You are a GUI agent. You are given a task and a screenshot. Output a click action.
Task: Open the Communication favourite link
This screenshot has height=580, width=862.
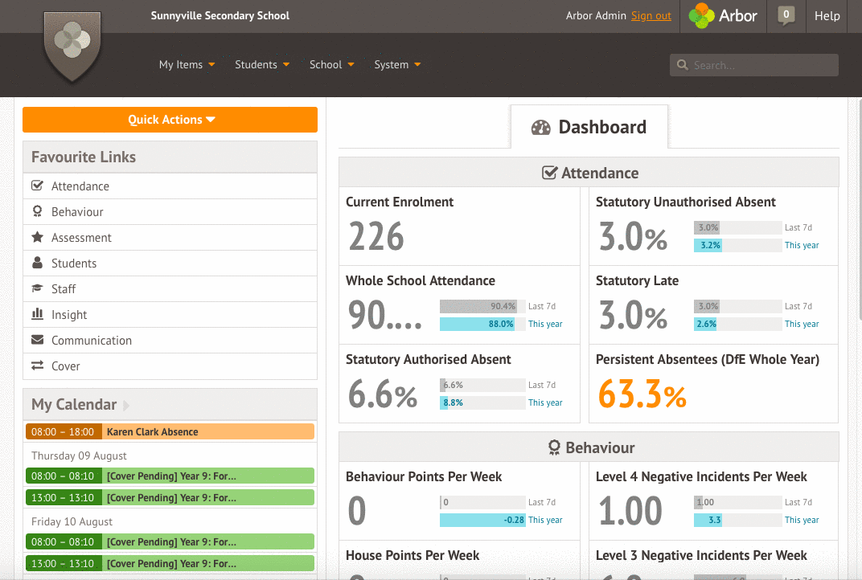coord(170,341)
